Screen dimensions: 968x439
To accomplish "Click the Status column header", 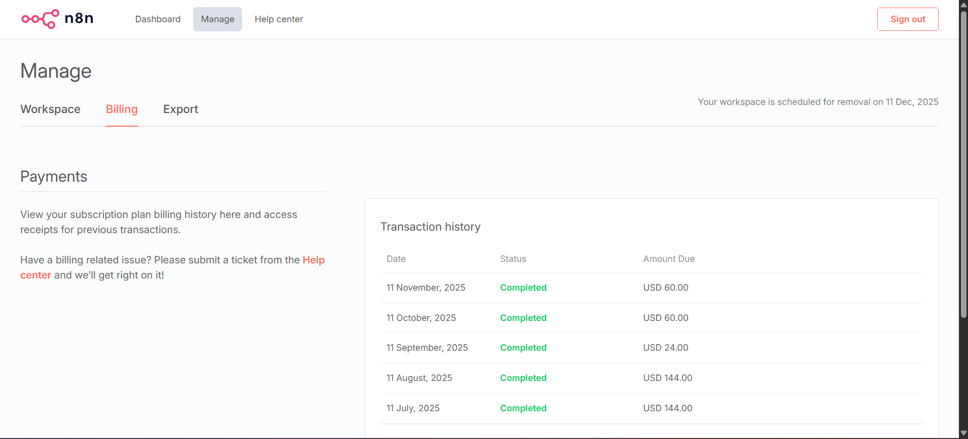I will pyautogui.click(x=513, y=259).
